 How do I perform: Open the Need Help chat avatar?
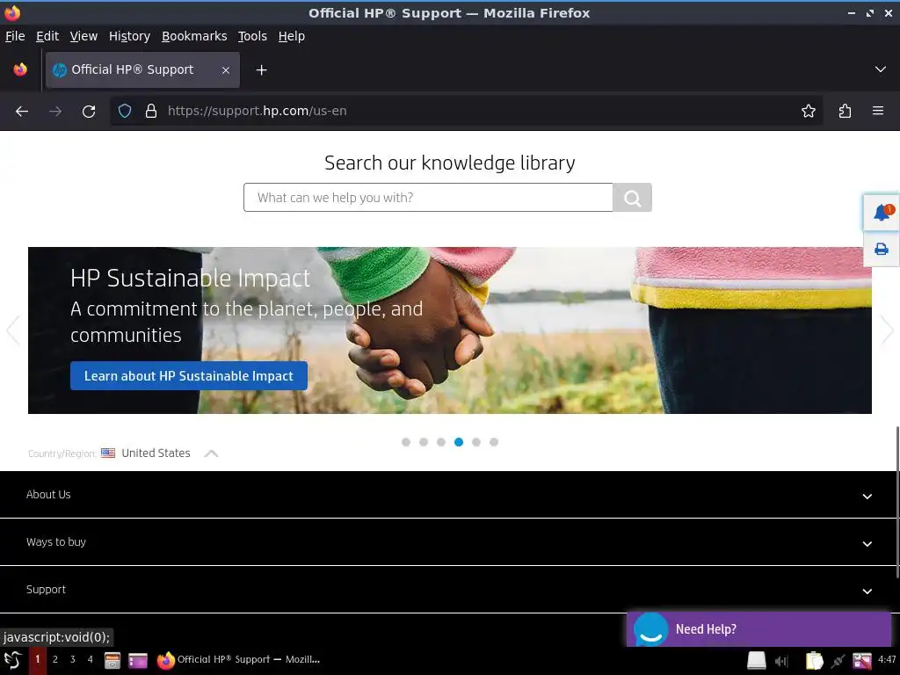click(x=651, y=629)
